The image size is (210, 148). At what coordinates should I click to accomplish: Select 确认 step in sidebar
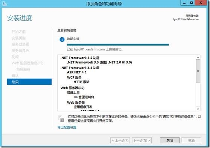click(15, 76)
